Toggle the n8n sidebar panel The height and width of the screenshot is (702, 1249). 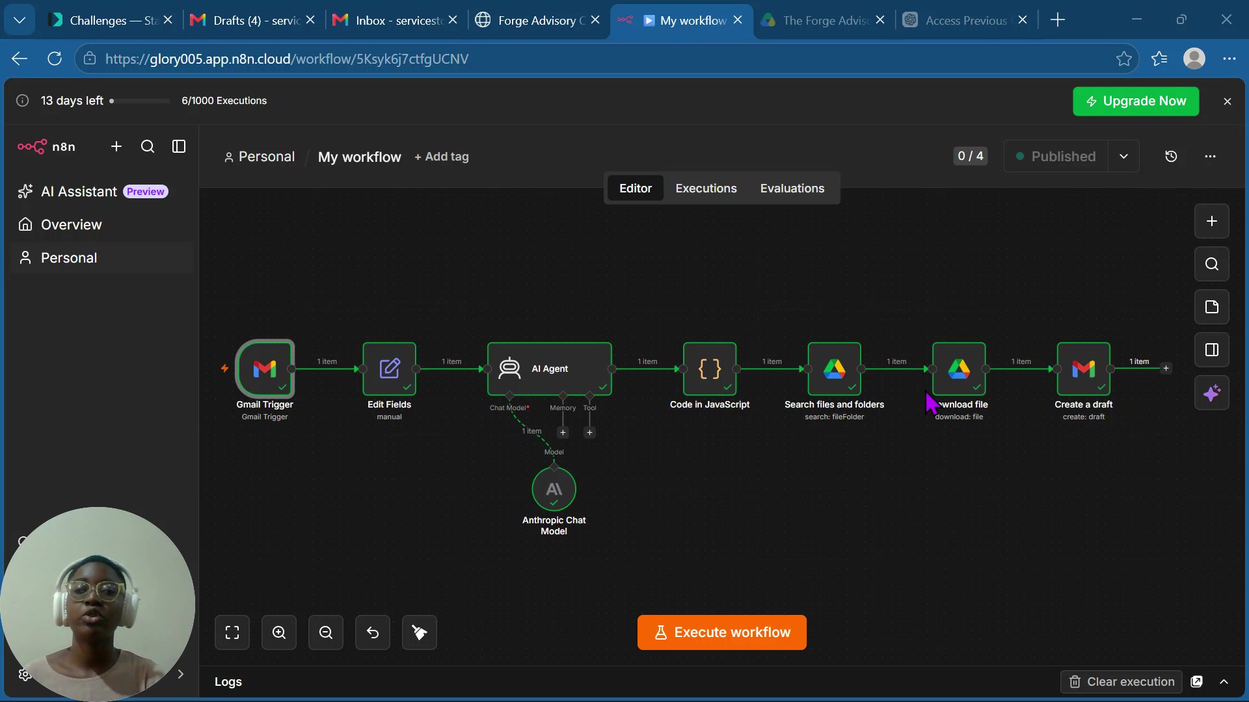[x=179, y=146]
